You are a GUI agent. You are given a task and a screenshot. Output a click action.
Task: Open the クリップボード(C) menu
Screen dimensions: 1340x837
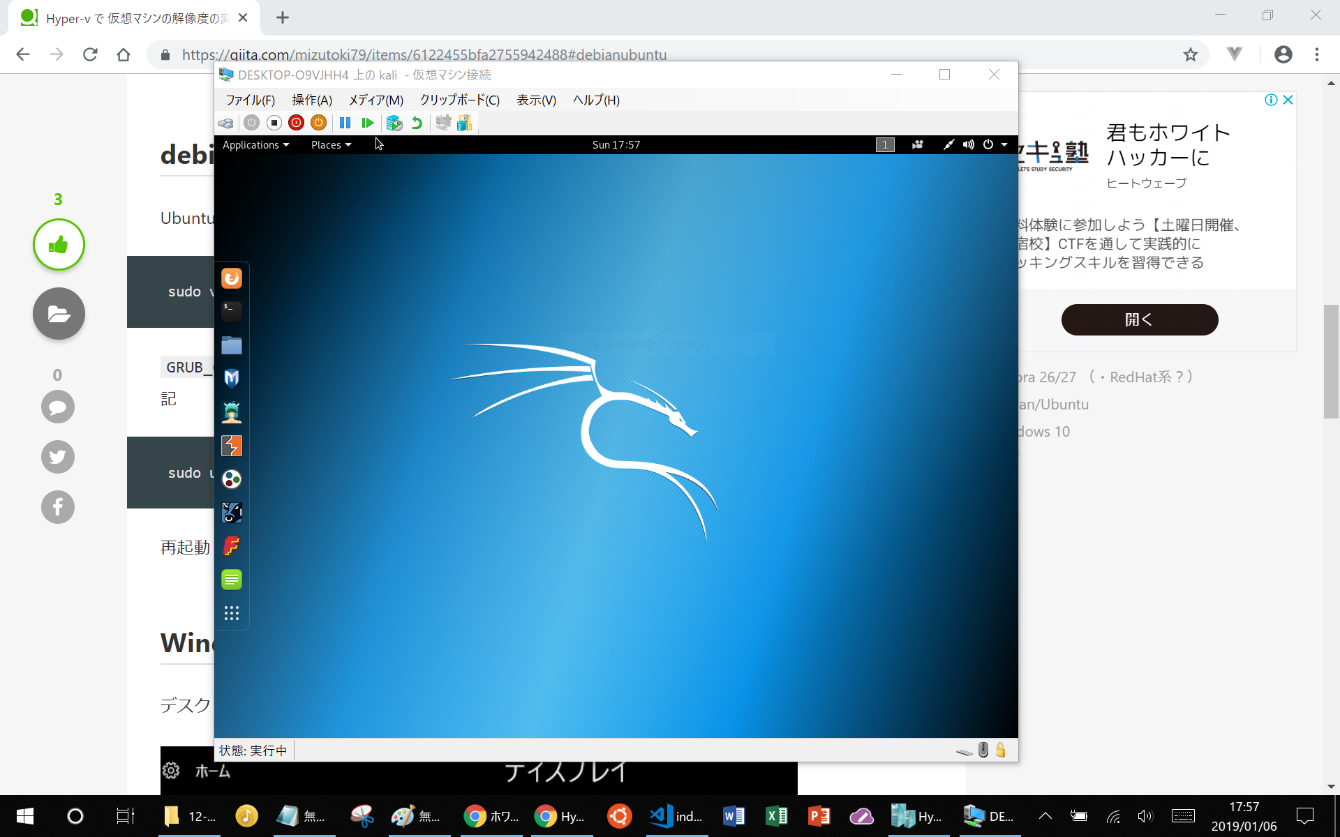coord(459,100)
